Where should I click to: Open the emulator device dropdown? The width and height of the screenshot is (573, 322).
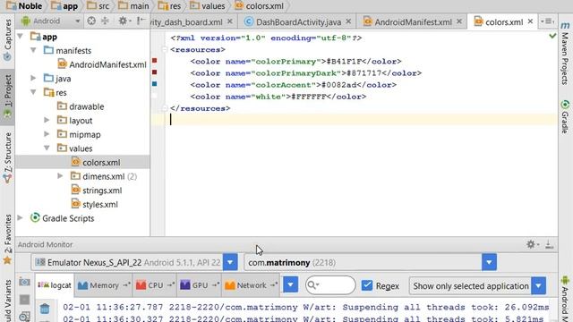[230, 262]
